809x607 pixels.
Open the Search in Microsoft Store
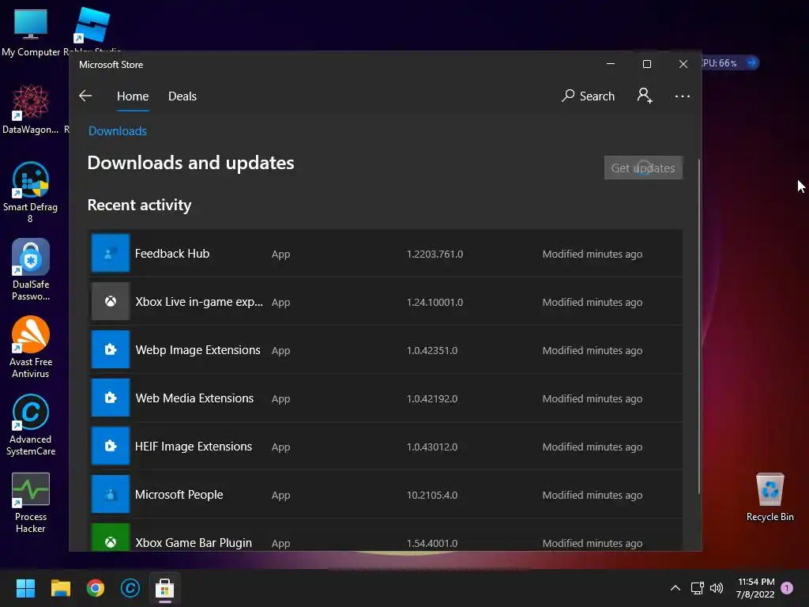[x=588, y=96]
